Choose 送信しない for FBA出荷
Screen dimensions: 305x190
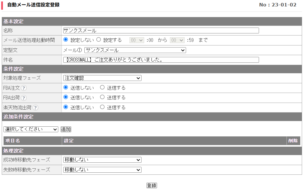66,97
